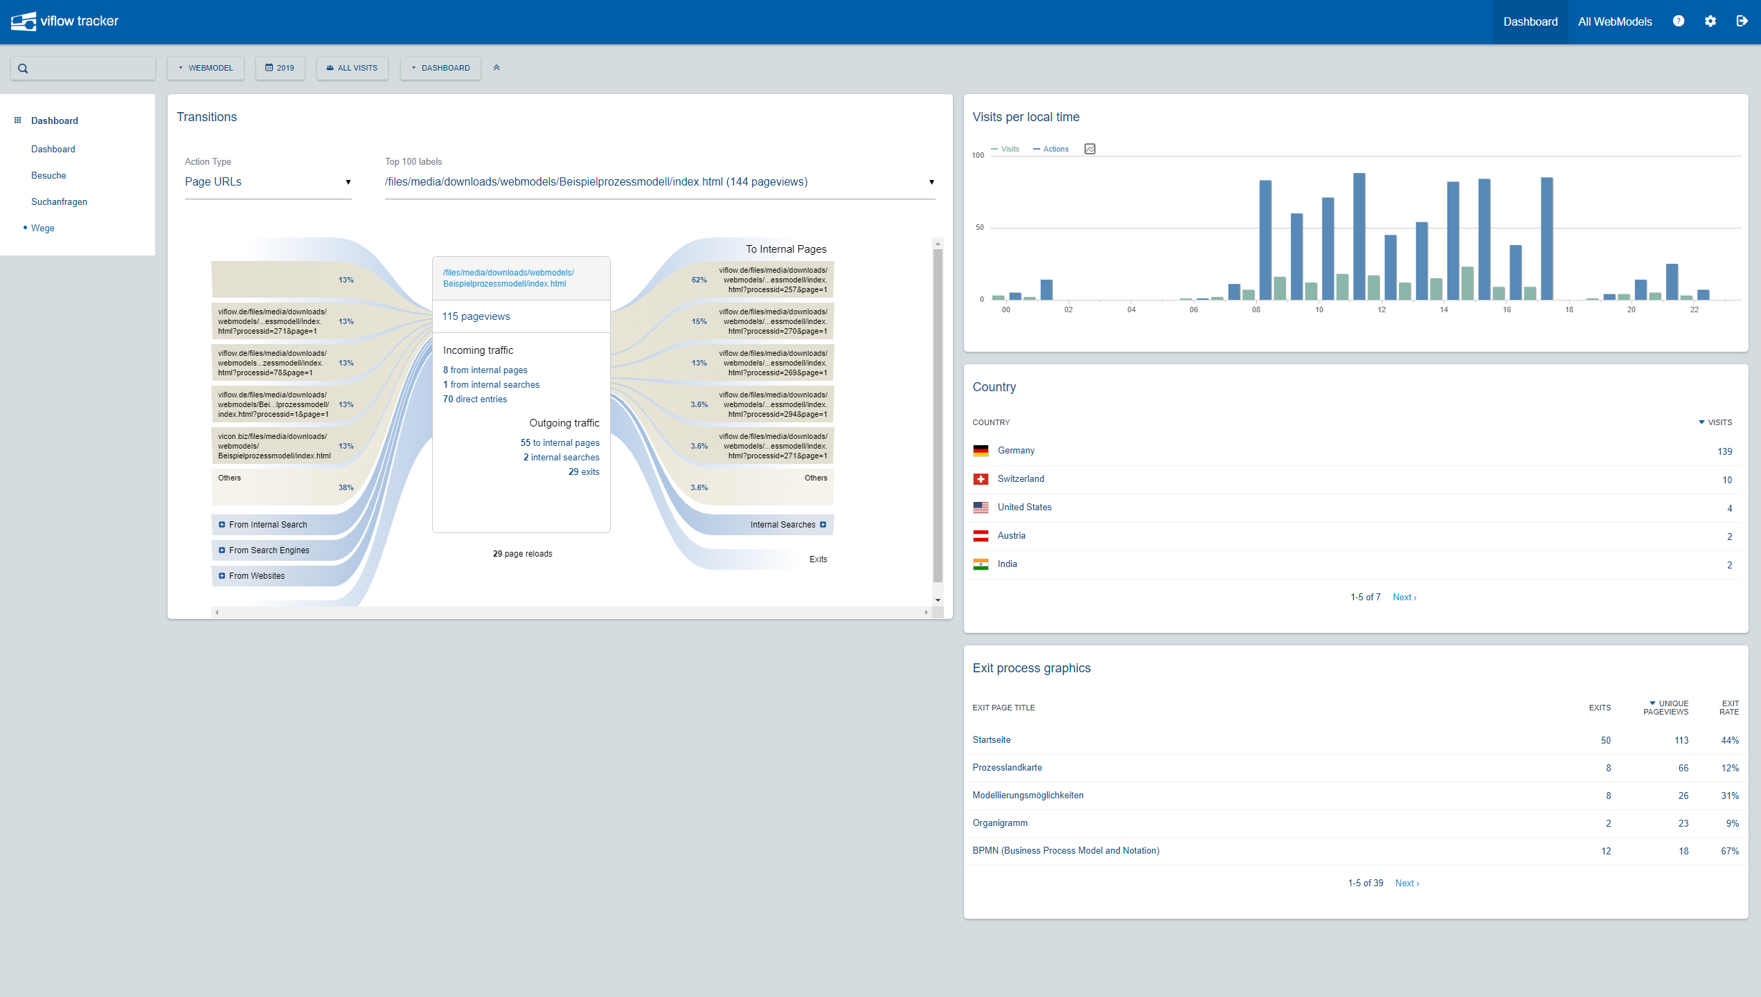Click the vertical scrollbar in Transitions panel
This screenshot has height=997, width=1761.
pos(938,415)
